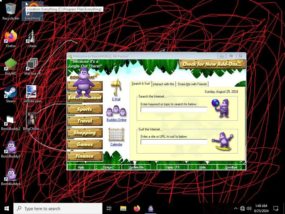Image resolution: width=285 pixels, height=214 pixels.
Task: Show hidden tray icons chevron
Action: pyautogui.click(x=235, y=208)
